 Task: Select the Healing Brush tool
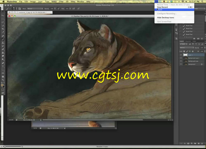[3, 36]
